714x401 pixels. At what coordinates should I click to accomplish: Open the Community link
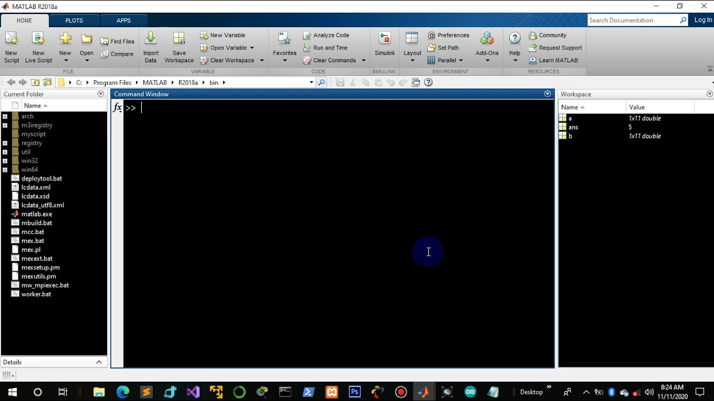547,35
